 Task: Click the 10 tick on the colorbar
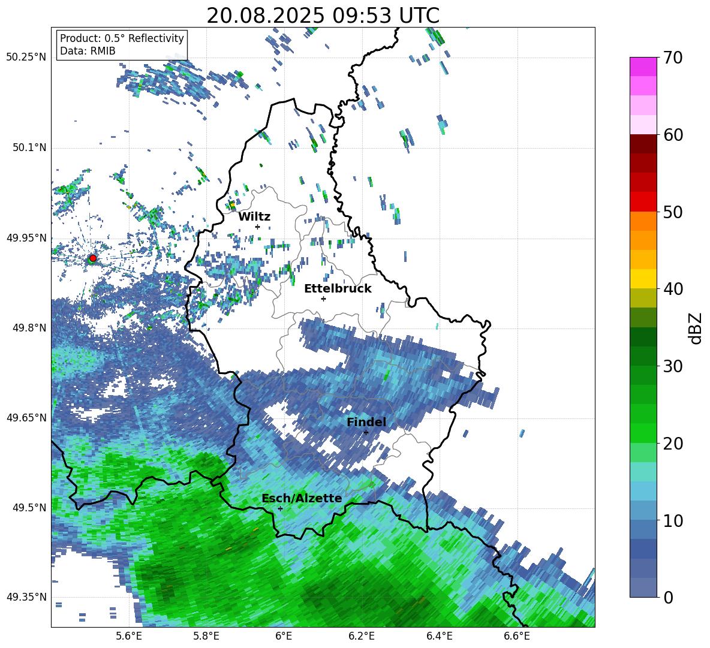(x=673, y=520)
